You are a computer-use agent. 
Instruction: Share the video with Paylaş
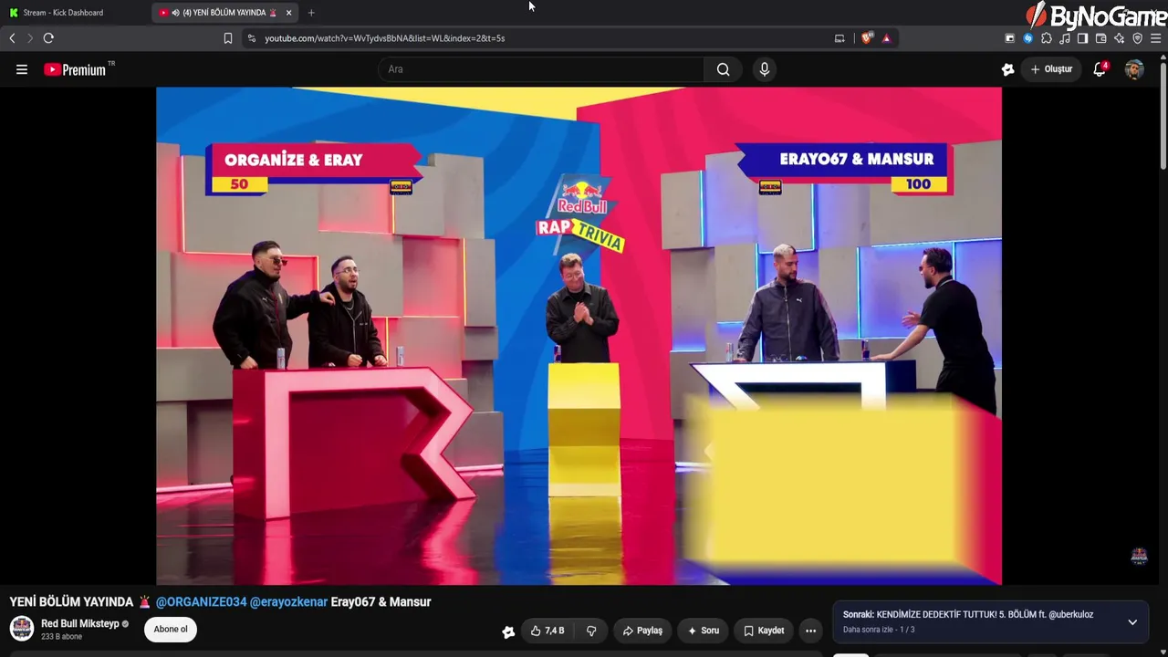[642, 631]
